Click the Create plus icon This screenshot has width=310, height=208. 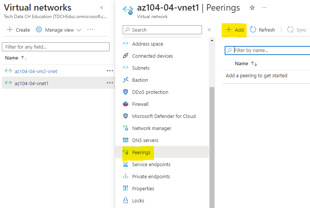coord(10,30)
